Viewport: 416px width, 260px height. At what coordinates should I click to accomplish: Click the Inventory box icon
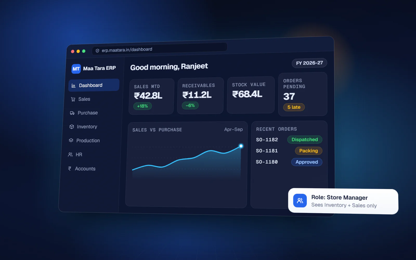pos(72,127)
